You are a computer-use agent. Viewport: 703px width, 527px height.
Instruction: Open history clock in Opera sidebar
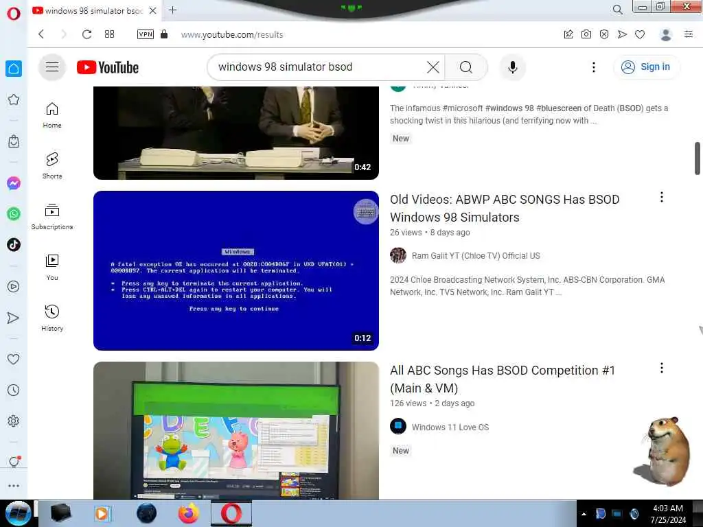coord(14,390)
